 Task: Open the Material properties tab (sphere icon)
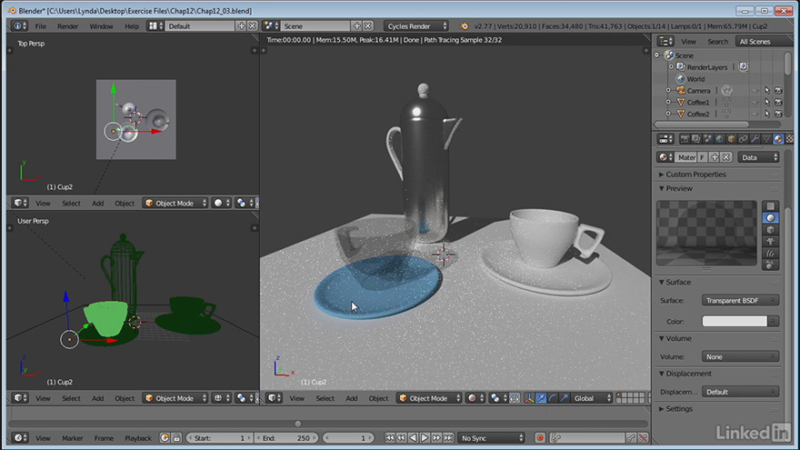point(778,139)
